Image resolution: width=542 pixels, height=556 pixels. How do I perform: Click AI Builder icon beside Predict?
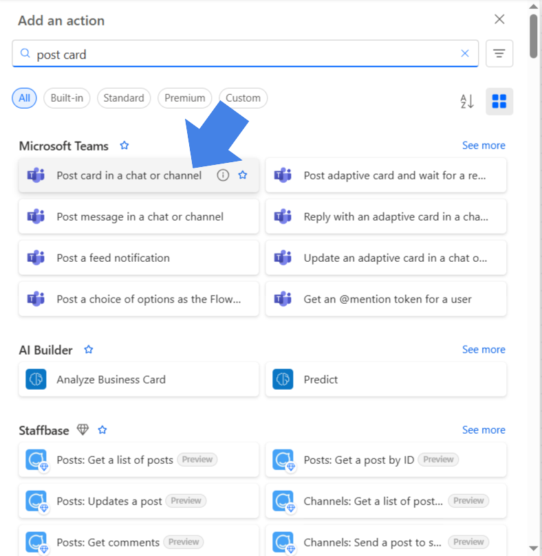coord(283,379)
